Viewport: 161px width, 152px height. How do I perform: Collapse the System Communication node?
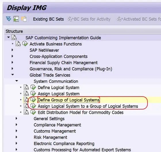pos(17,81)
